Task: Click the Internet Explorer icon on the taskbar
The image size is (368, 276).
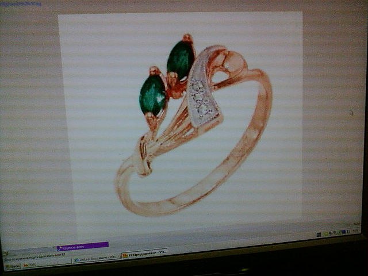Action: pyautogui.click(x=76, y=260)
